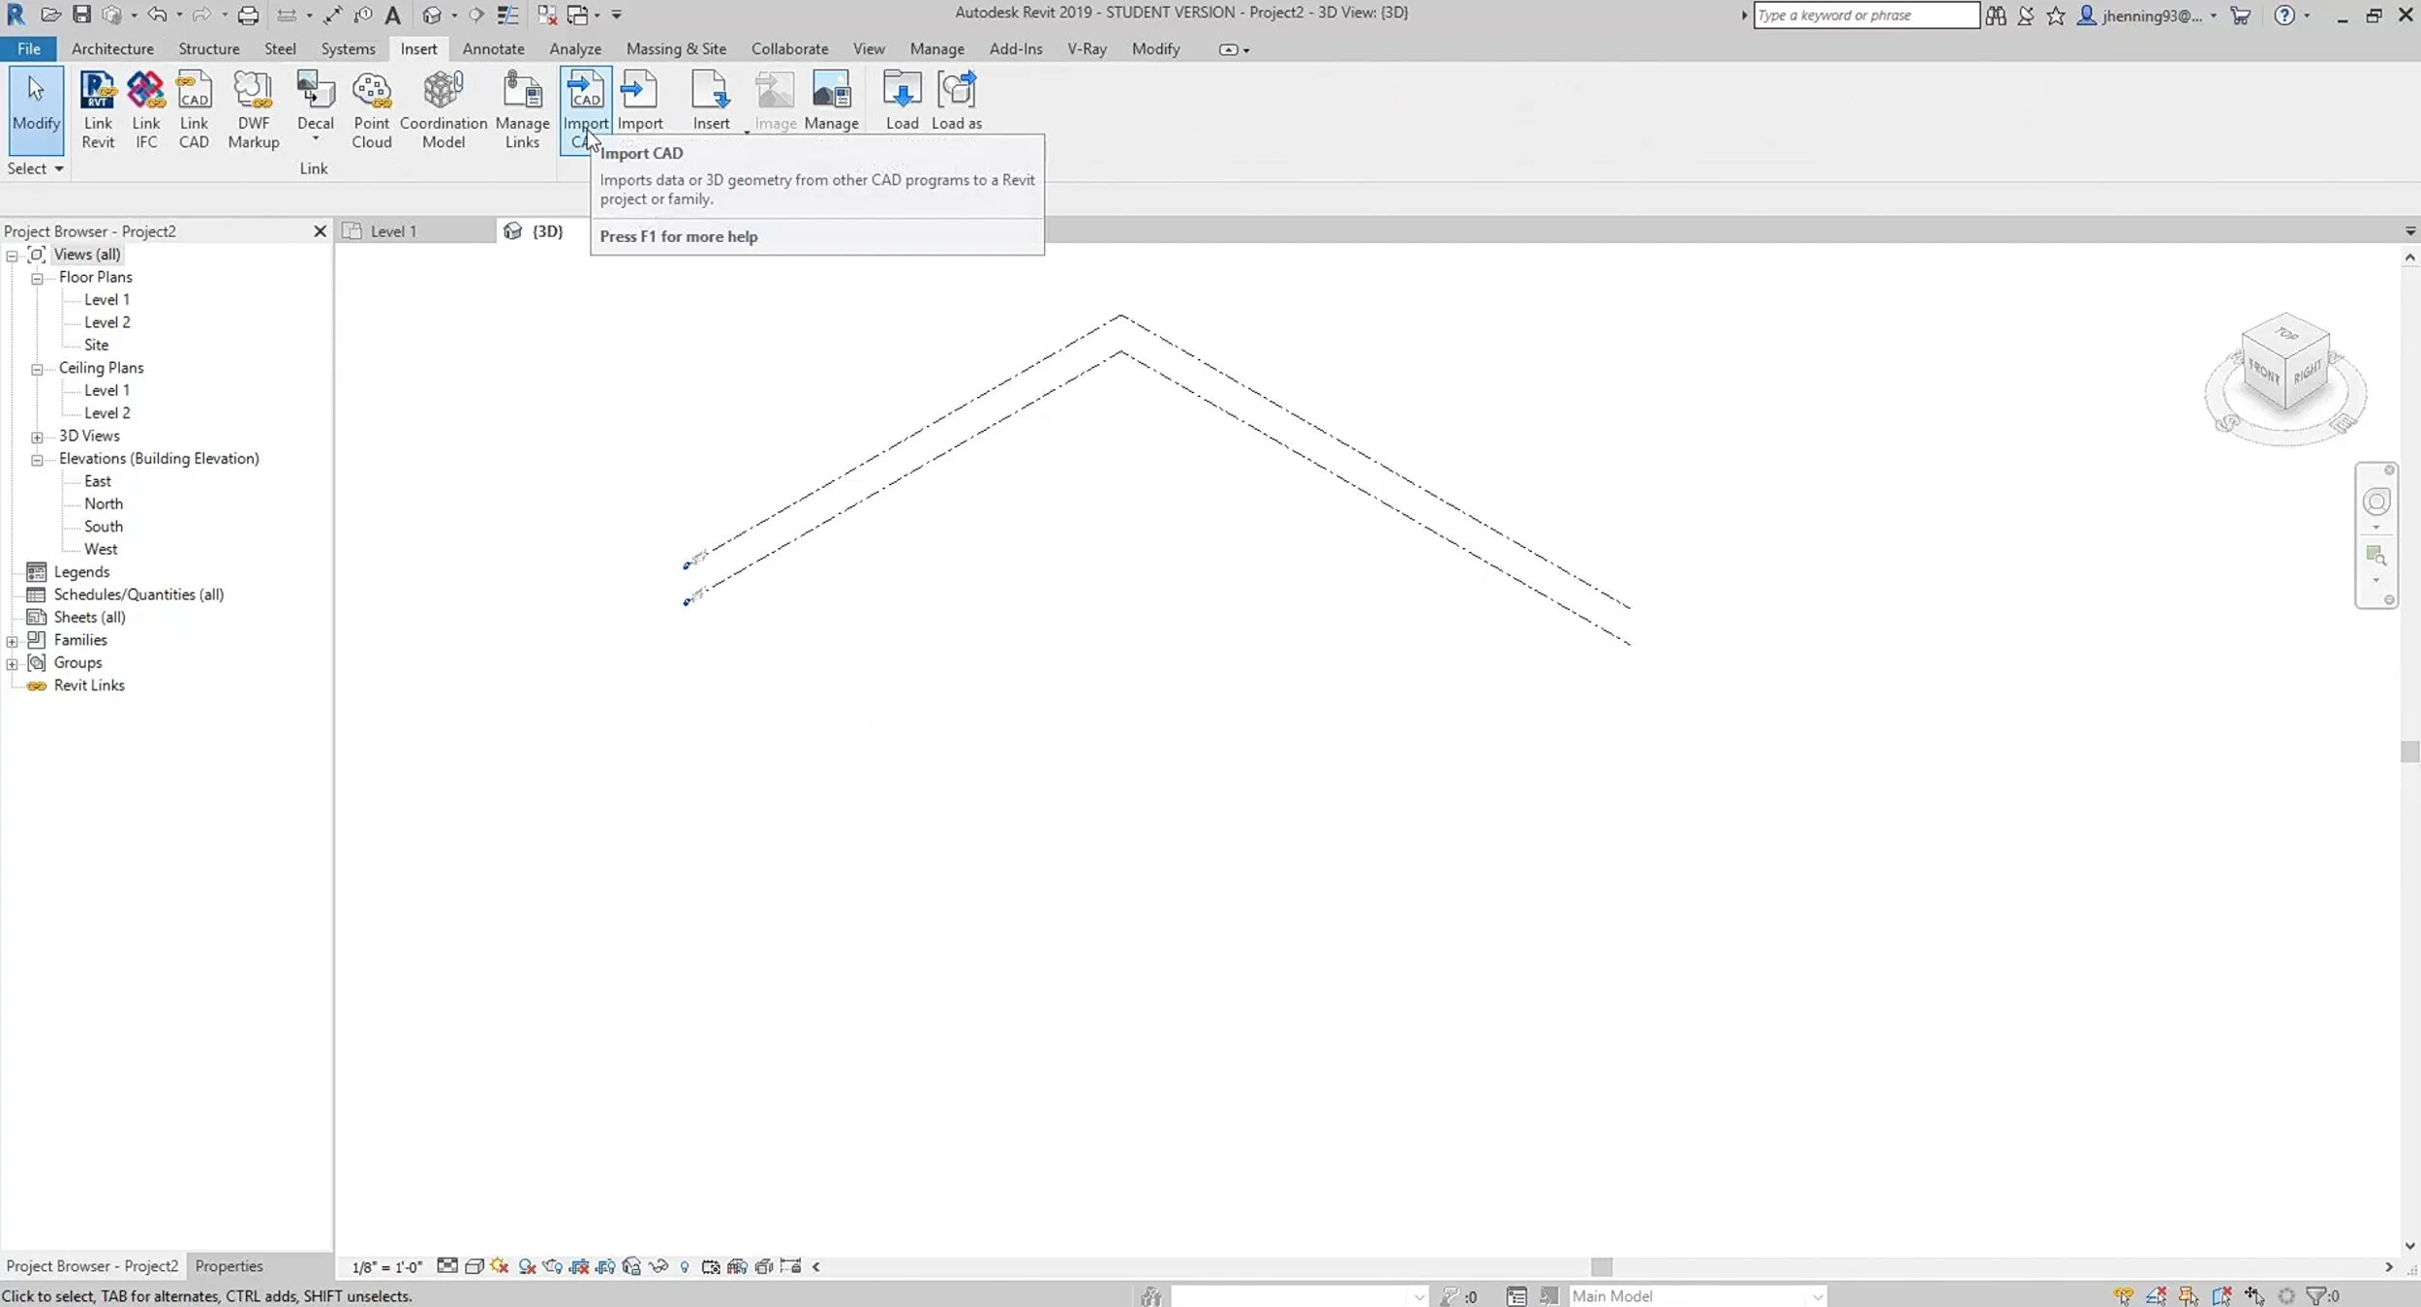Click the Load Family icon
Screen dimensions: 2421x1307
(902, 100)
